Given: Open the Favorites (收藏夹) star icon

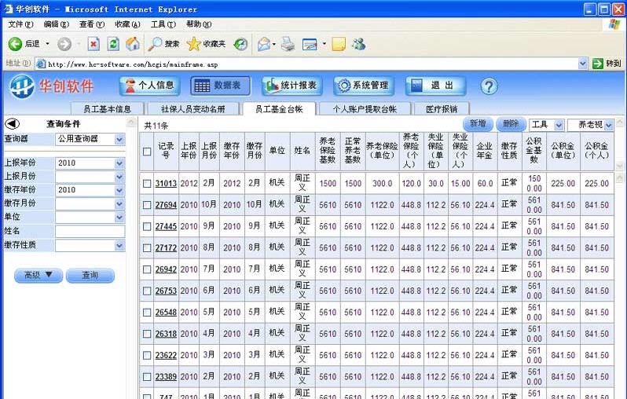Looking at the screenshot, I should click(193, 43).
